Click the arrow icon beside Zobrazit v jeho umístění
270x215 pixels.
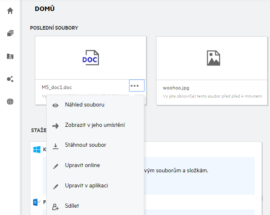tap(56, 125)
